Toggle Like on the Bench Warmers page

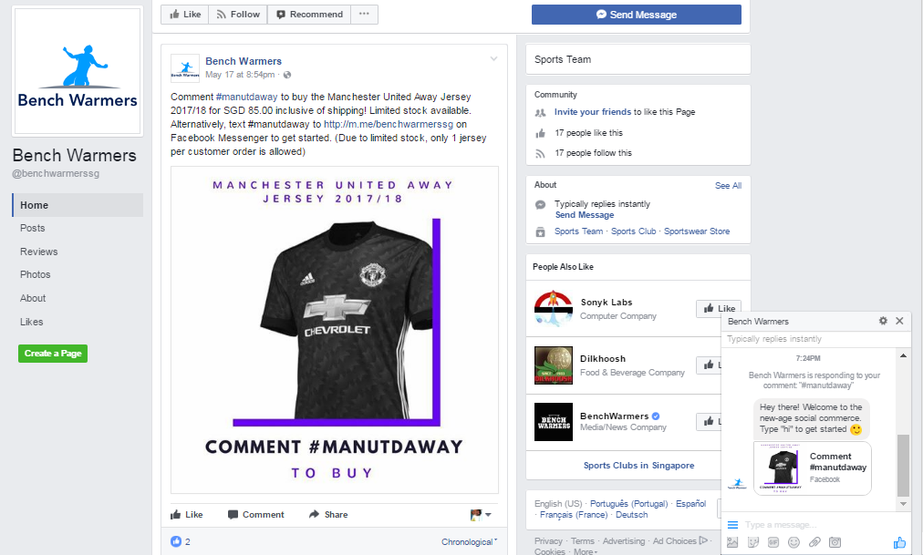[185, 14]
